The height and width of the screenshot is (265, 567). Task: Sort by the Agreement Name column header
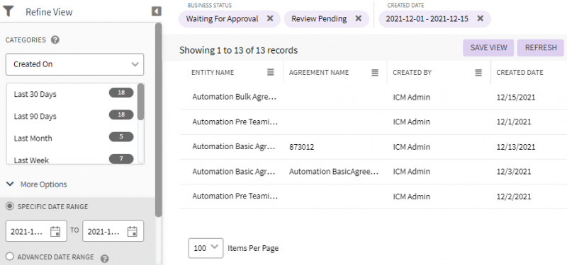tap(319, 73)
